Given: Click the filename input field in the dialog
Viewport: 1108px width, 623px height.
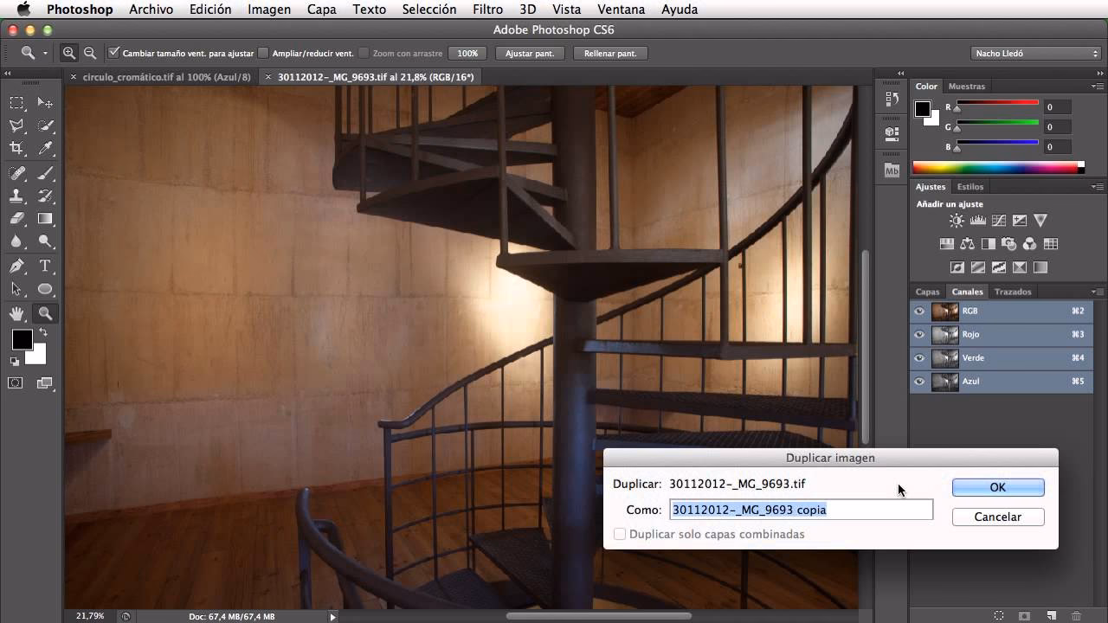Looking at the screenshot, I should 801,510.
